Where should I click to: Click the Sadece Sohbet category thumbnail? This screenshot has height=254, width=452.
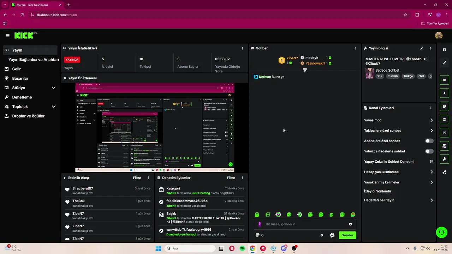pos(369,73)
